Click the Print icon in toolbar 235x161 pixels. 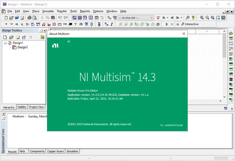click(29, 18)
